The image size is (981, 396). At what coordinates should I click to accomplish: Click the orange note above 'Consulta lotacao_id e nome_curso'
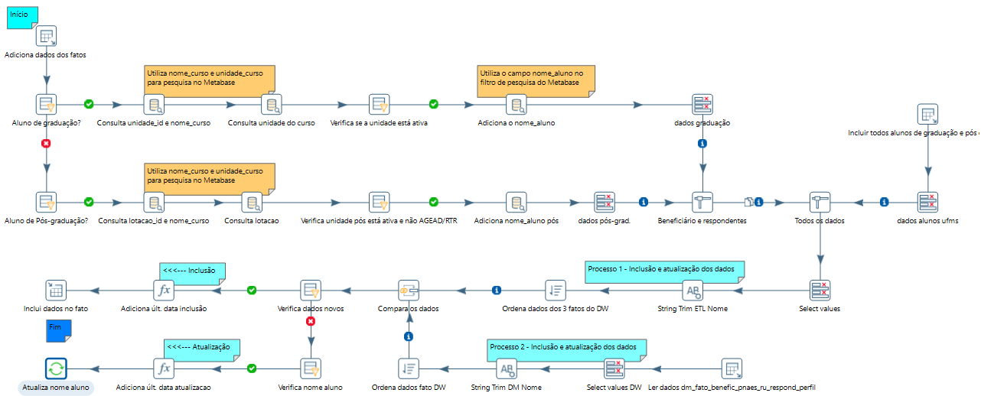(x=209, y=179)
